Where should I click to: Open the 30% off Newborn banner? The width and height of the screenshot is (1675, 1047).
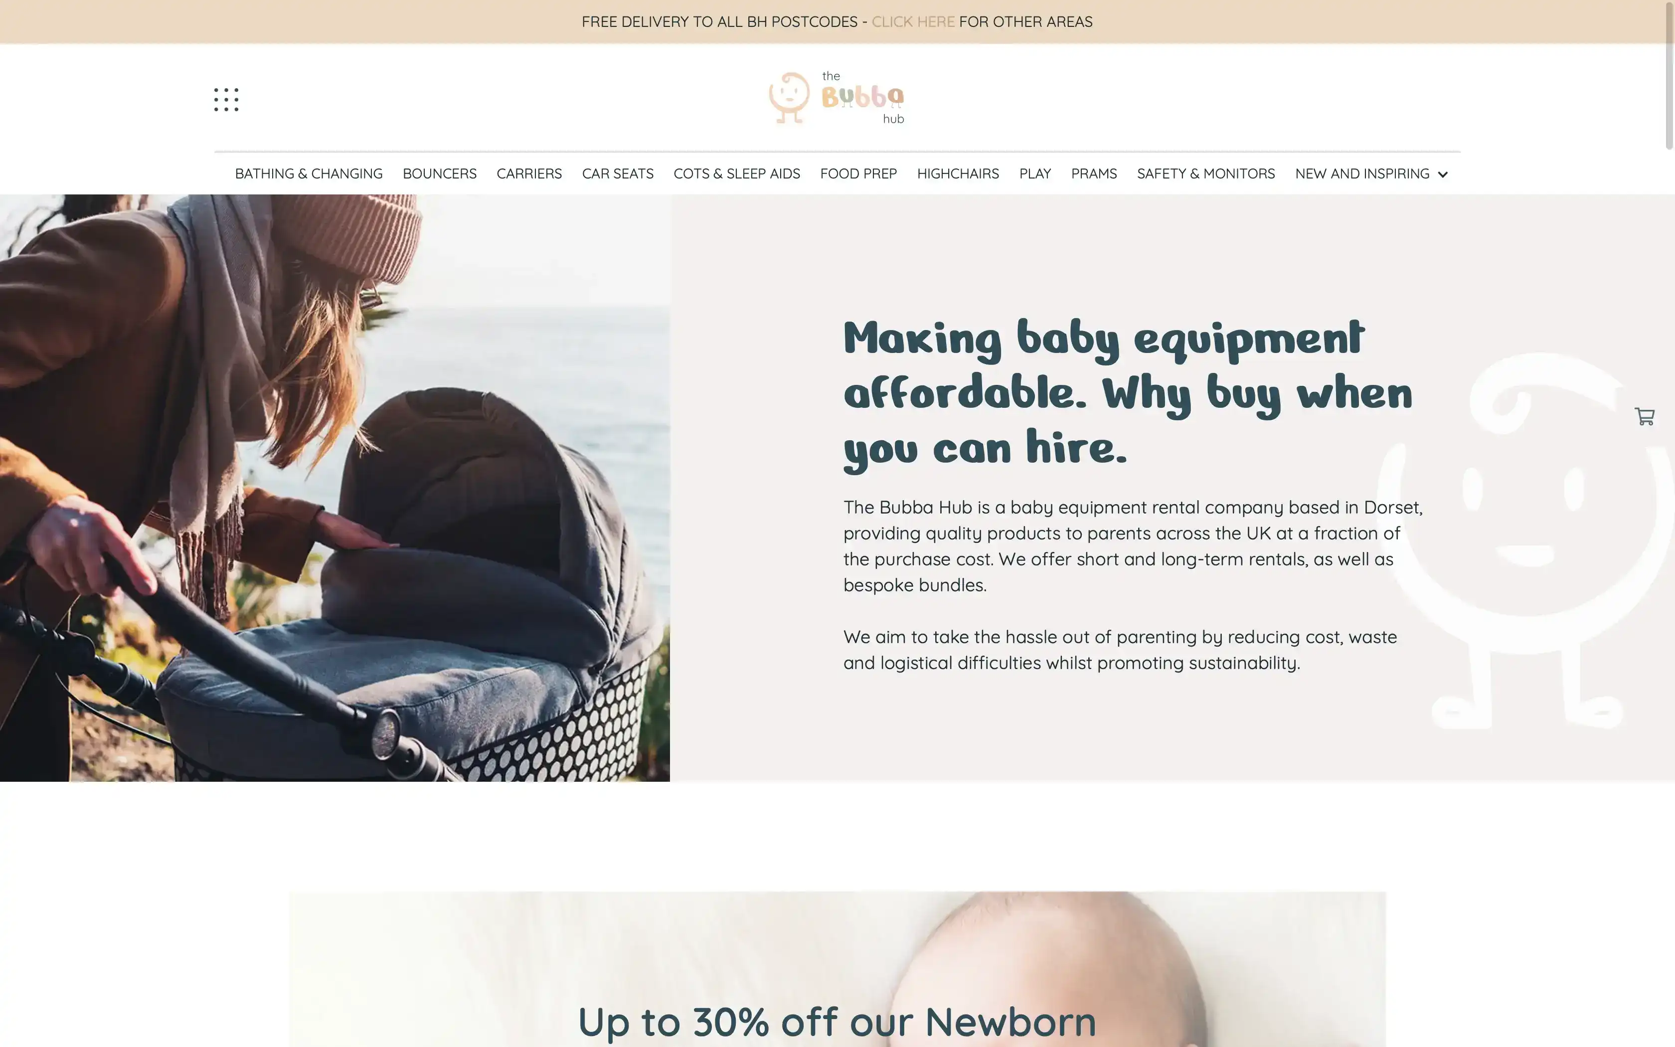[x=837, y=969]
